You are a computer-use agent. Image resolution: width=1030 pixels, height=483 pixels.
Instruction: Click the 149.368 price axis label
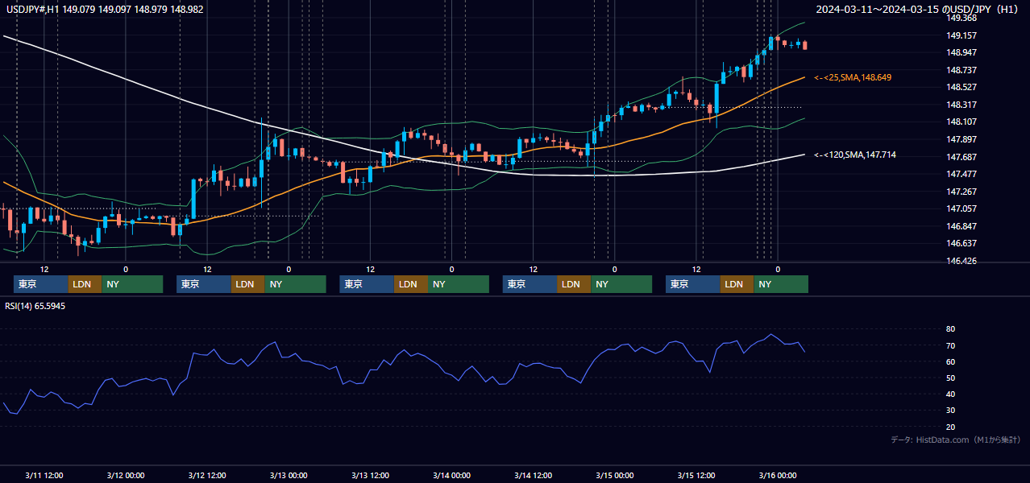click(x=961, y=19)
